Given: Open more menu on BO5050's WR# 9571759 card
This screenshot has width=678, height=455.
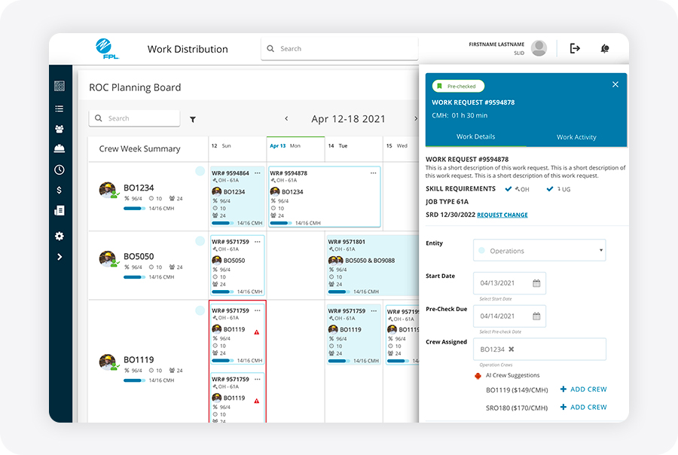Looking at the screenshot, I should coord(258,242).
